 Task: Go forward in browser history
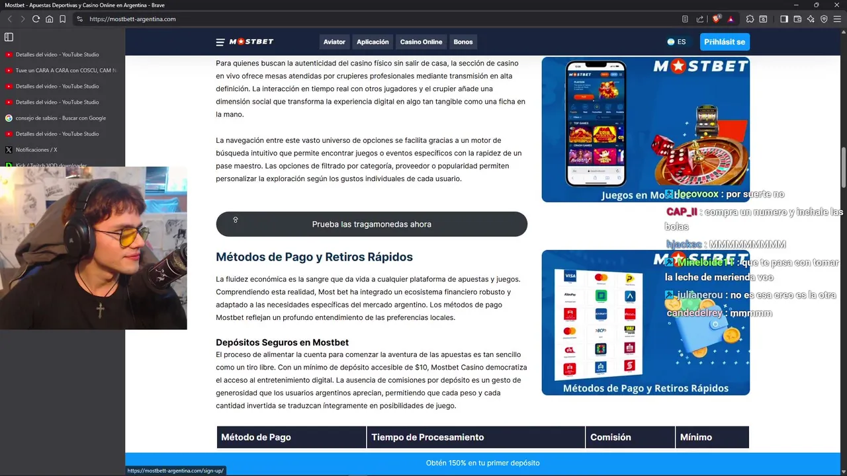[22, 19]
